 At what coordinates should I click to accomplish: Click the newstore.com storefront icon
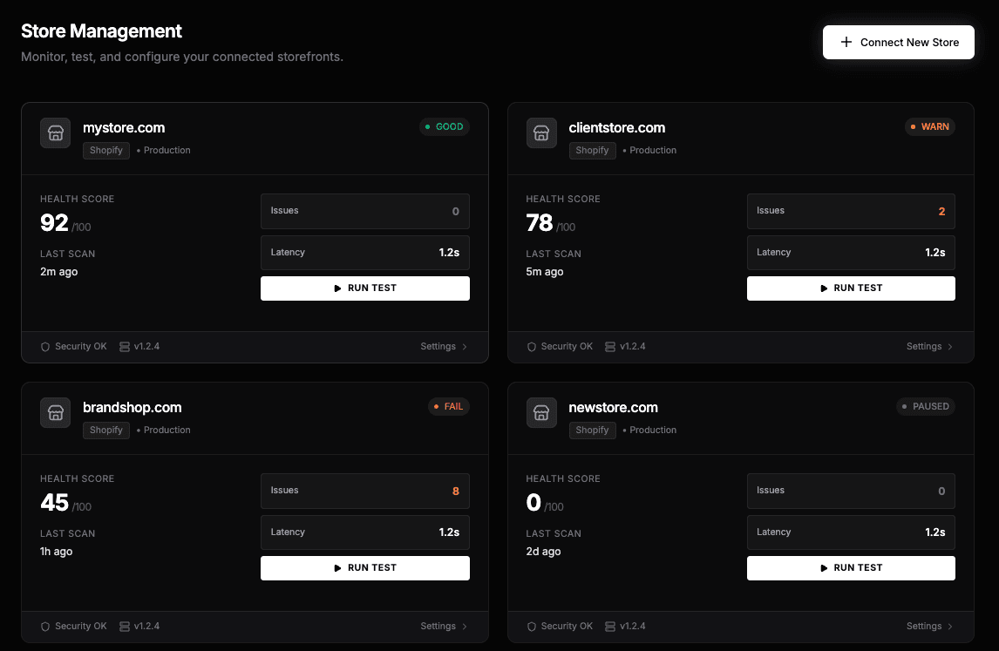[x=541, y=413]
